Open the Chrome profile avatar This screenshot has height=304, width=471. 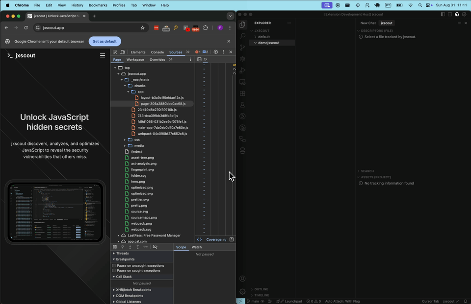[x=220, y=27]
